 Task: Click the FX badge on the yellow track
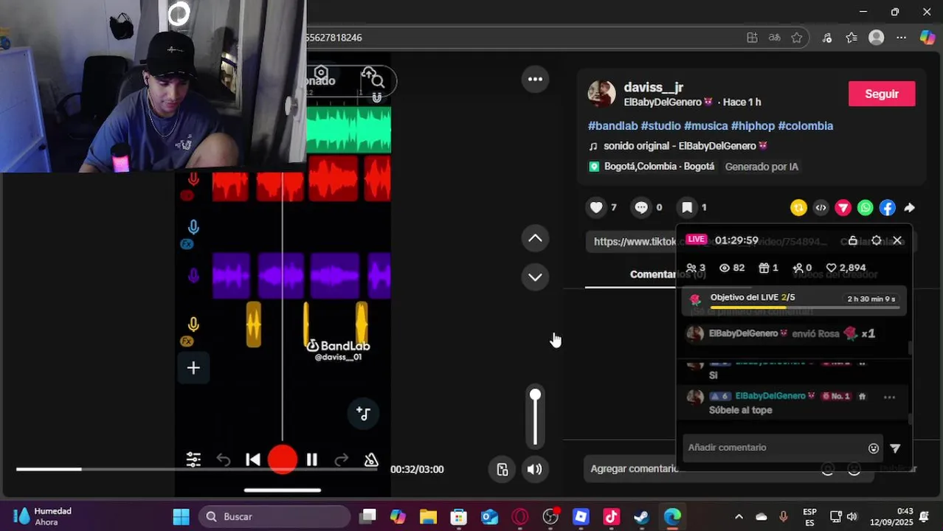[187, 341]
